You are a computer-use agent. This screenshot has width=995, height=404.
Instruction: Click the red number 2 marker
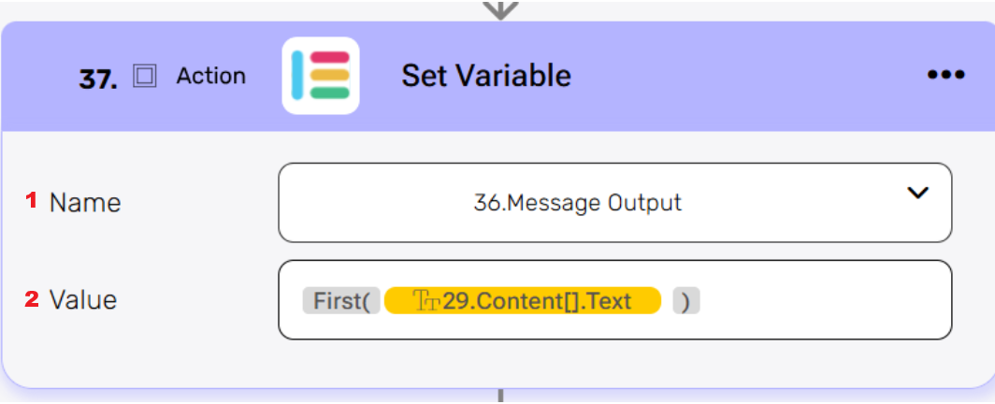pos(31,300)
